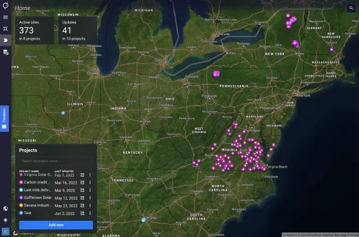Viewport: 359px width, 237px height.
Task: Open more options for Goffstown Solar
Action: tap(90, 198)
